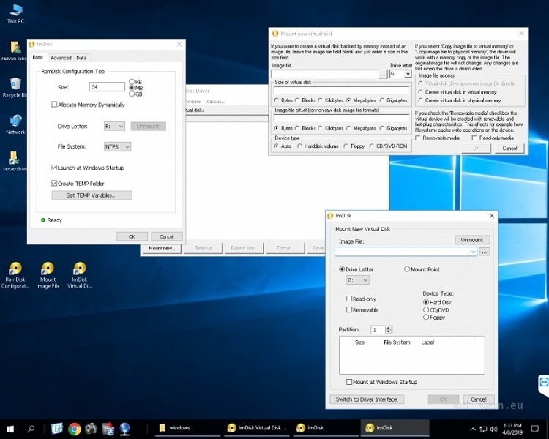Click Size of virtual disk input field
The height and width of the screenshot is (439, 549).
click(341, 90)
